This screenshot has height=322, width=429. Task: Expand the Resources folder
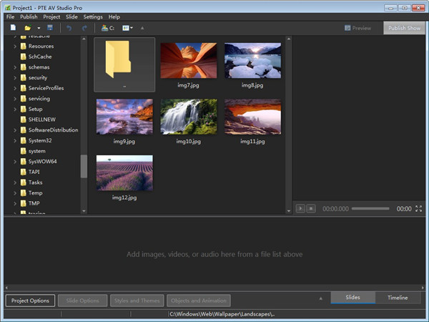15,47
